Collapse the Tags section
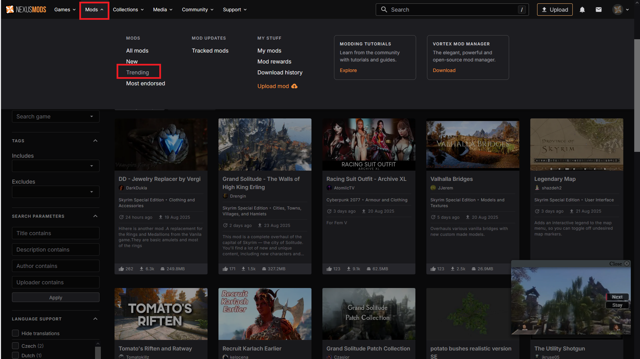640x359 pixels. 95,141
